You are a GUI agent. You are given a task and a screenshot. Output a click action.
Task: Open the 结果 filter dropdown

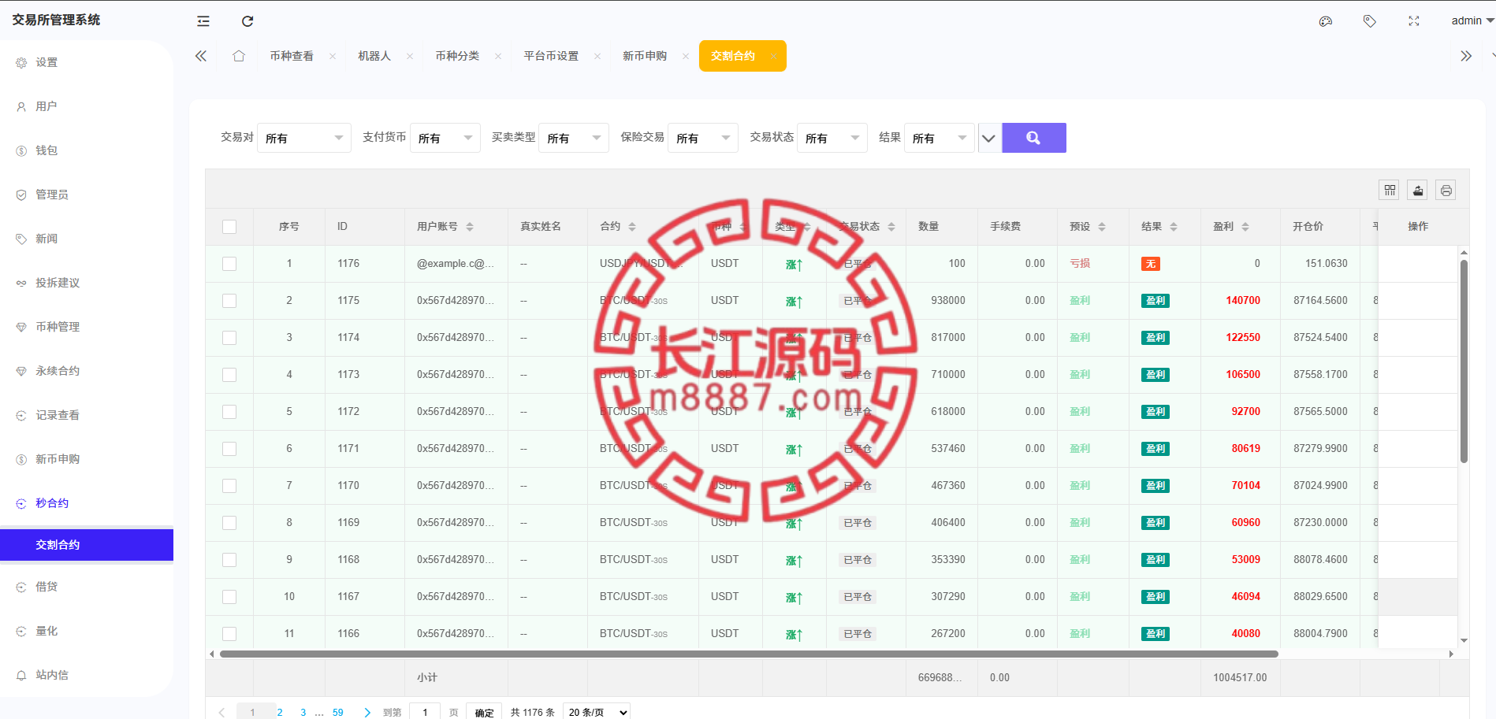coord(940,138)
